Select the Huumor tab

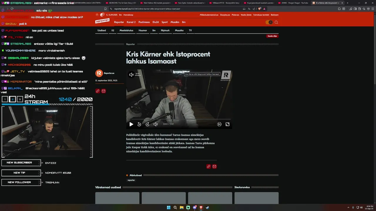(x=143, y=30)
